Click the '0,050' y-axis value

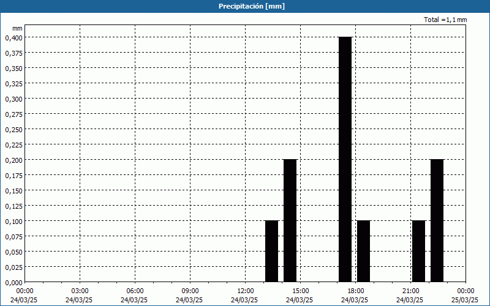click(13, 252)
